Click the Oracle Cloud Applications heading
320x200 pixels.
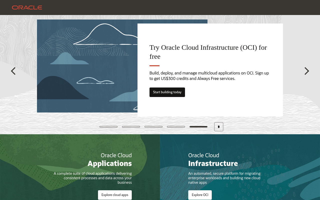click(x=110, y=159)
